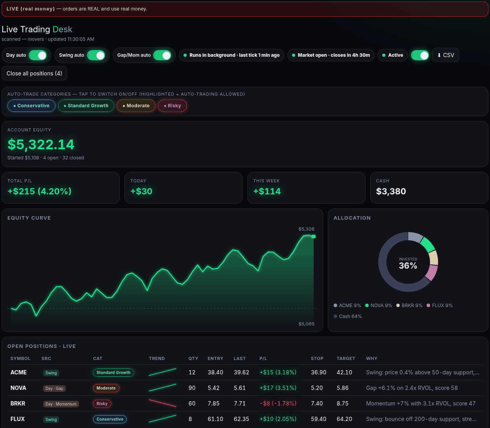Click ACME's Standard Growth category badge
This screenshot has width=490, height=428.
click(x=114, y=372)
